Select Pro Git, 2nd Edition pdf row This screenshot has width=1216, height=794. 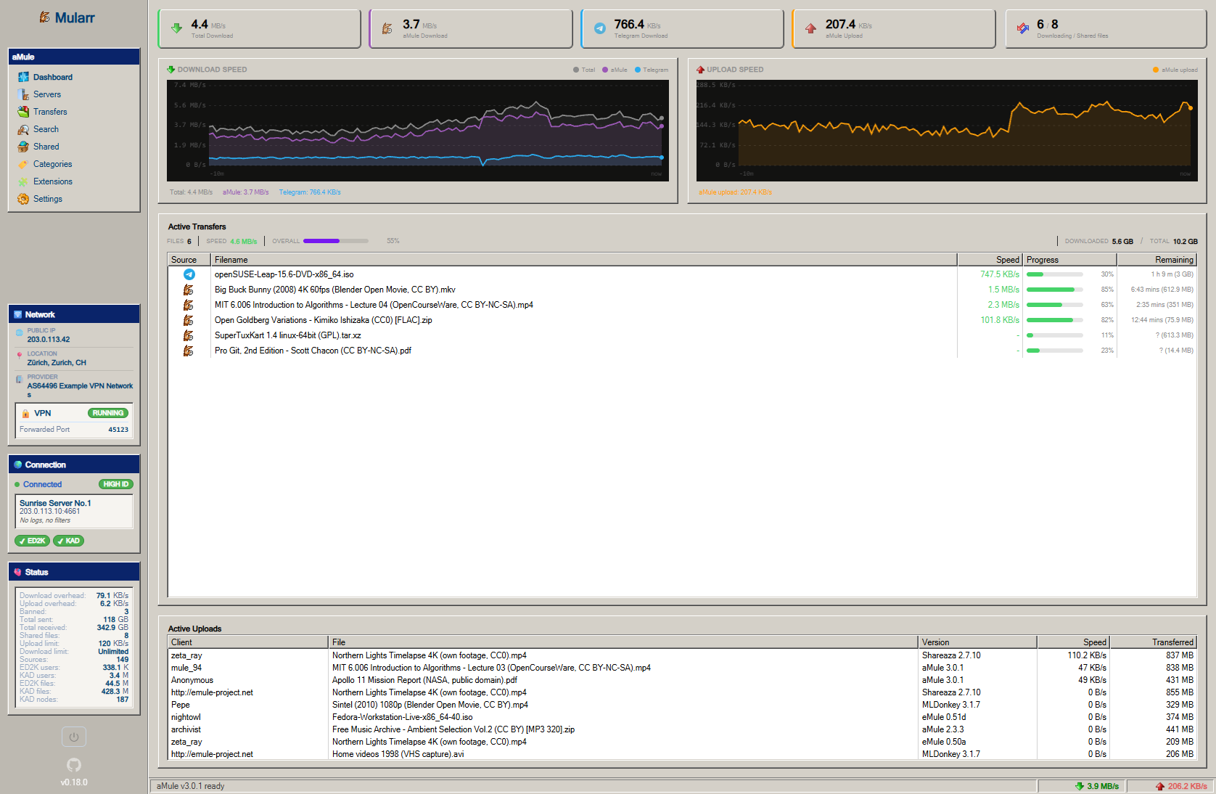point(682,351)
